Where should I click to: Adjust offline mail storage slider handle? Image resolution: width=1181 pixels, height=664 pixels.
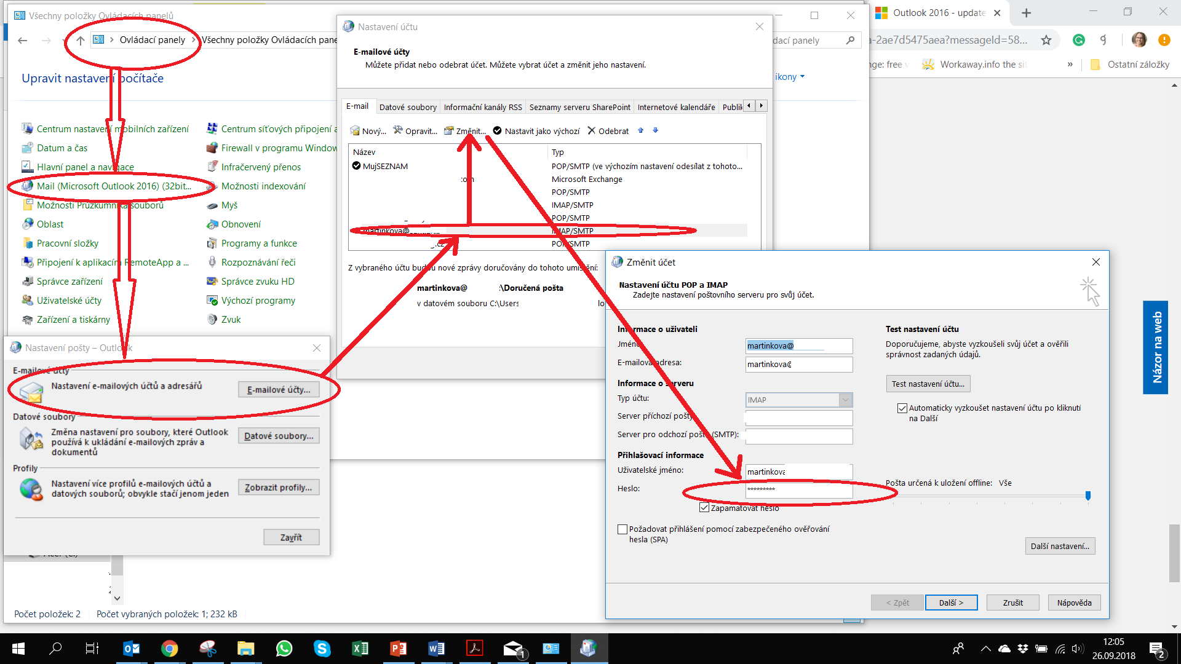[x=1088, y=496]
